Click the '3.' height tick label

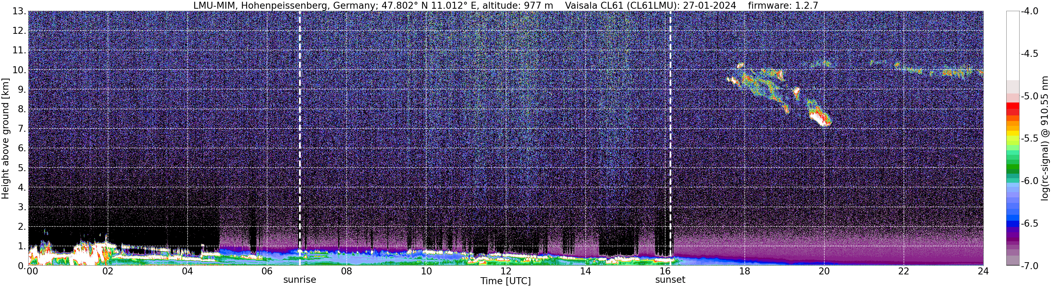22,207
